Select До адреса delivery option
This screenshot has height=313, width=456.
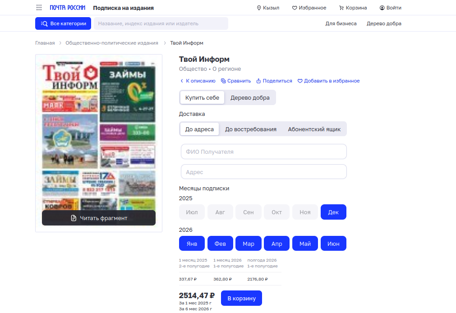click(x=199, y=129)
